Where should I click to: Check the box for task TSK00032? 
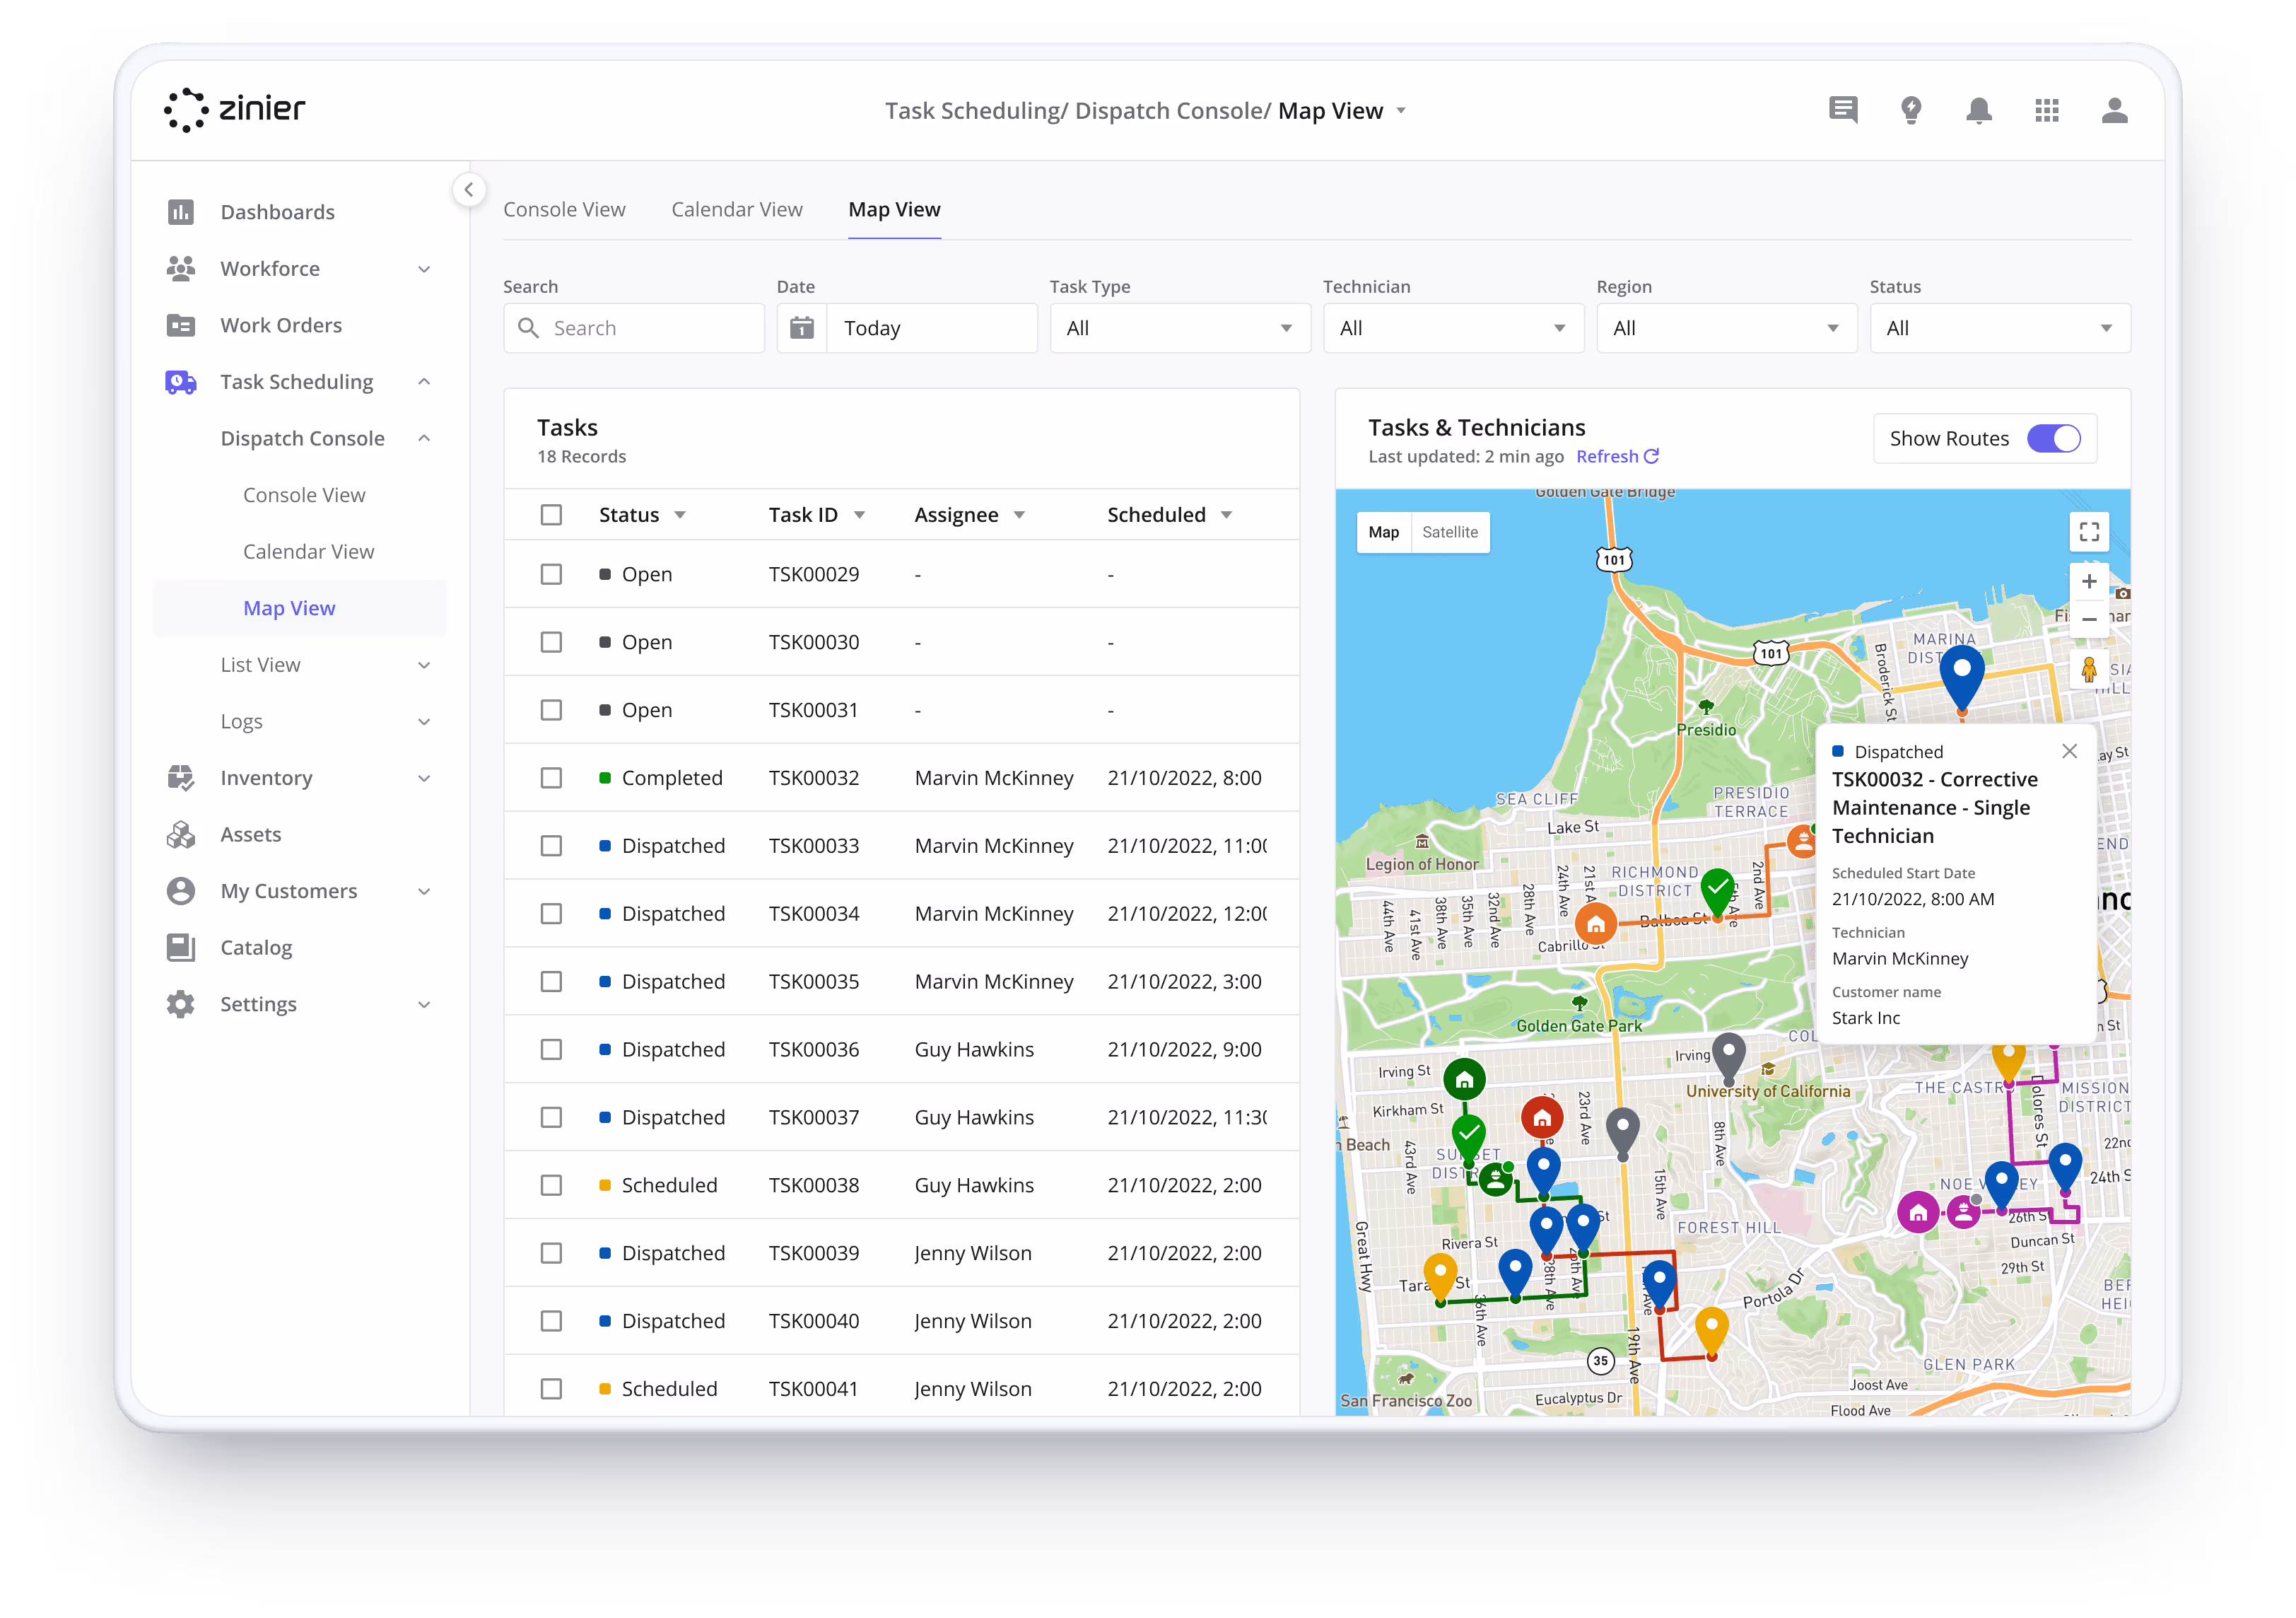click(551, 777)
